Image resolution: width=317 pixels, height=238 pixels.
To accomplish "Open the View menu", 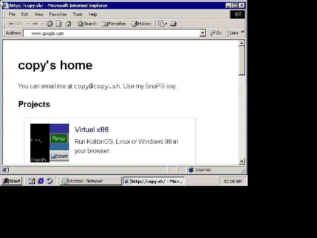I will point(39,14).
